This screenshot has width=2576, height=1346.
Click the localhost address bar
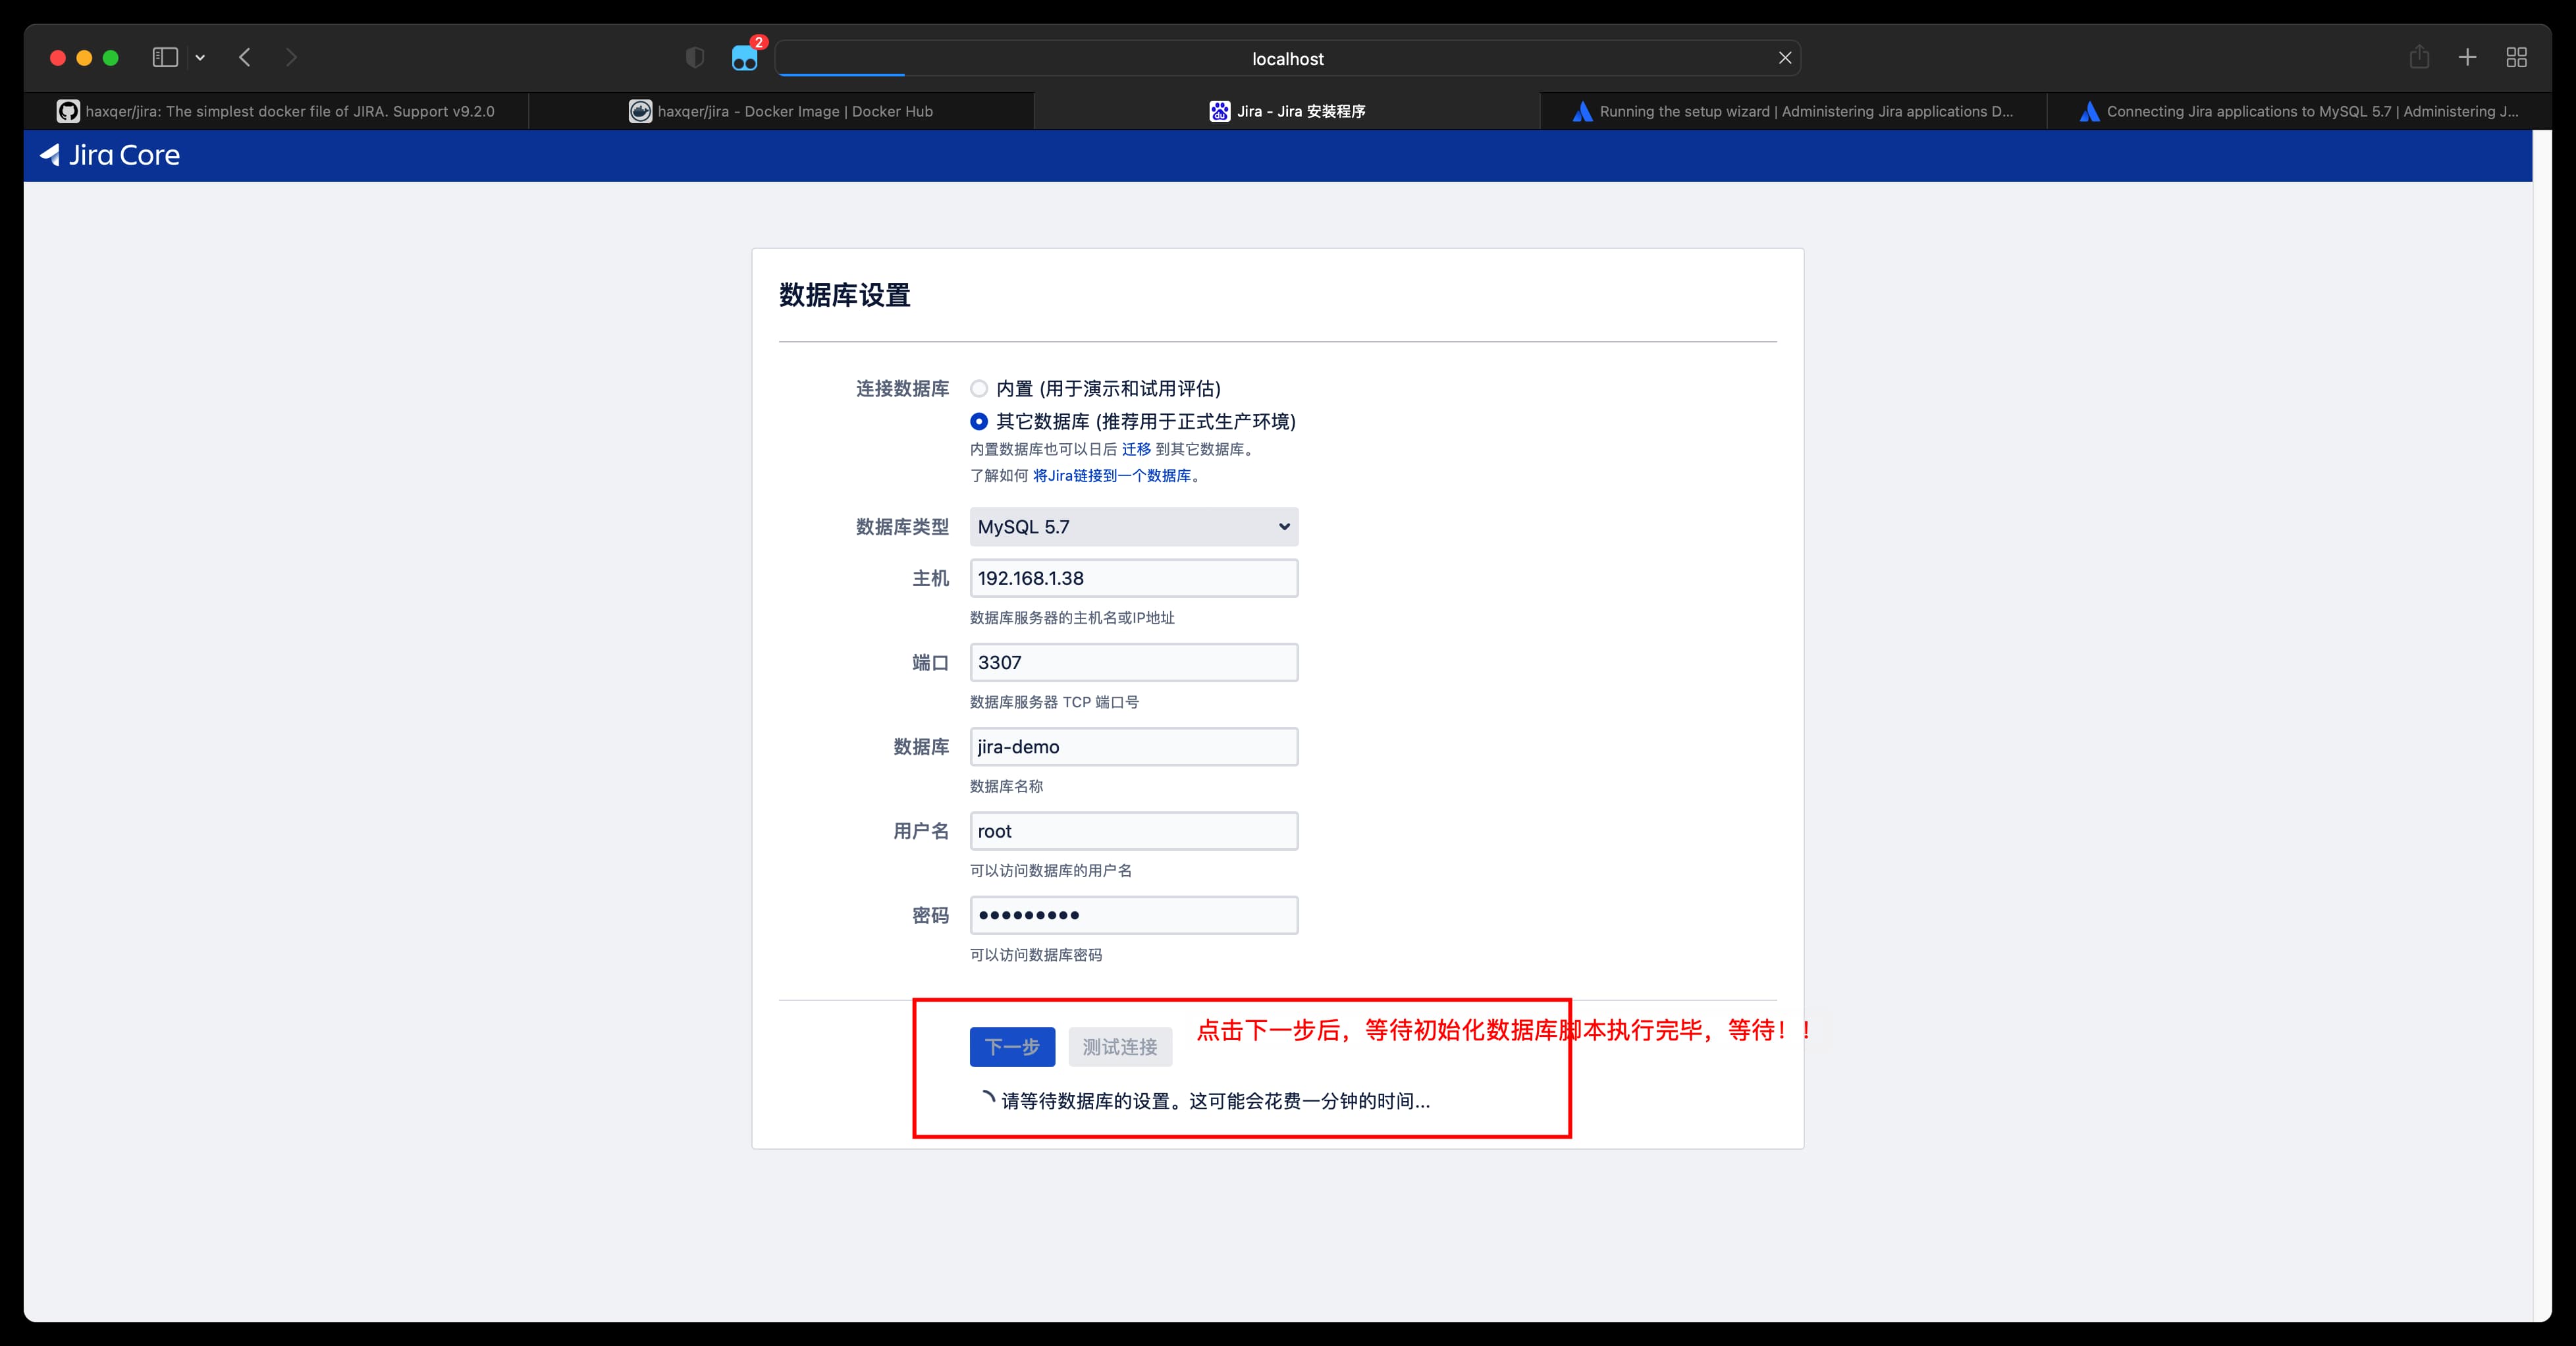[1288, 58]
